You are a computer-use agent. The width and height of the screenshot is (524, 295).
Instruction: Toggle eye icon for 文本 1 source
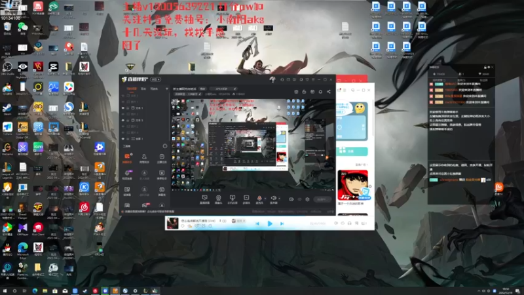[123, 108]
